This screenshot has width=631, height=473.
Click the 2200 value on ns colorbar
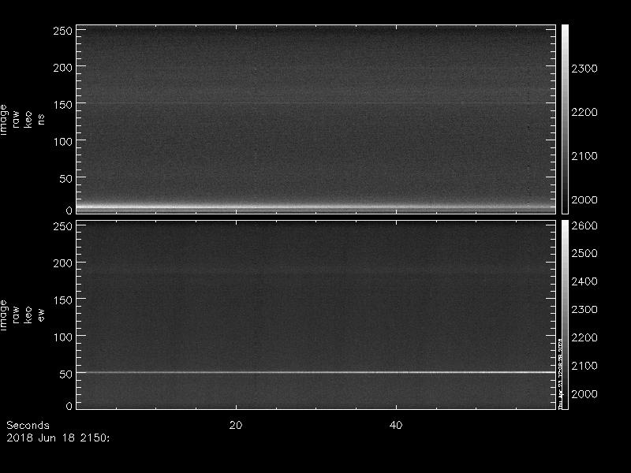[x=584, y=112]
